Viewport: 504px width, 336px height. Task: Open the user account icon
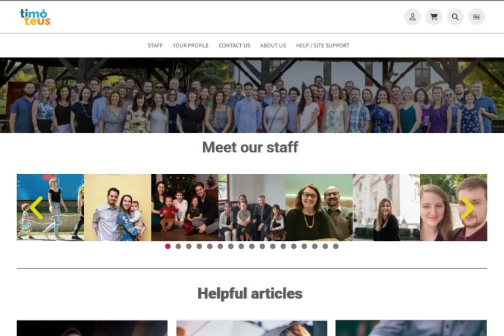point(412,16)
